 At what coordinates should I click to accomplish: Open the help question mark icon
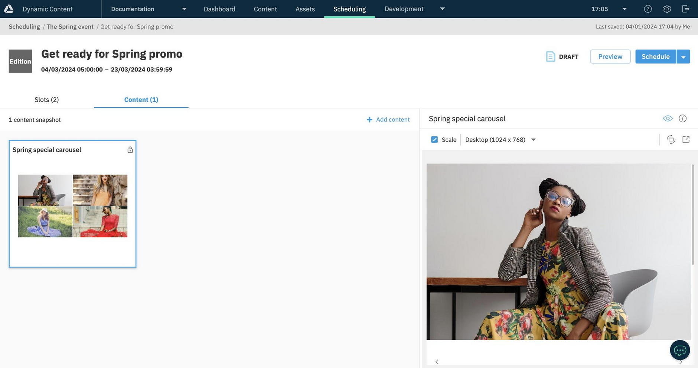click(648, 9)
